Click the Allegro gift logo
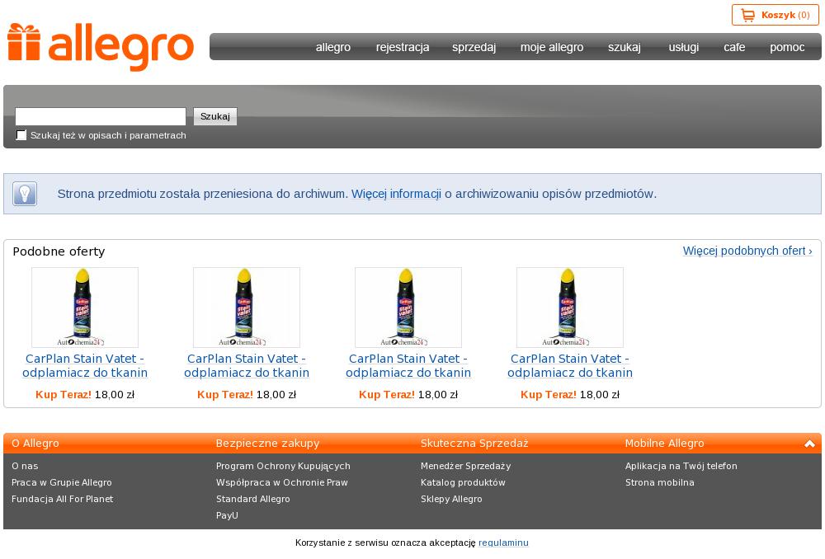 pos(101,47)
